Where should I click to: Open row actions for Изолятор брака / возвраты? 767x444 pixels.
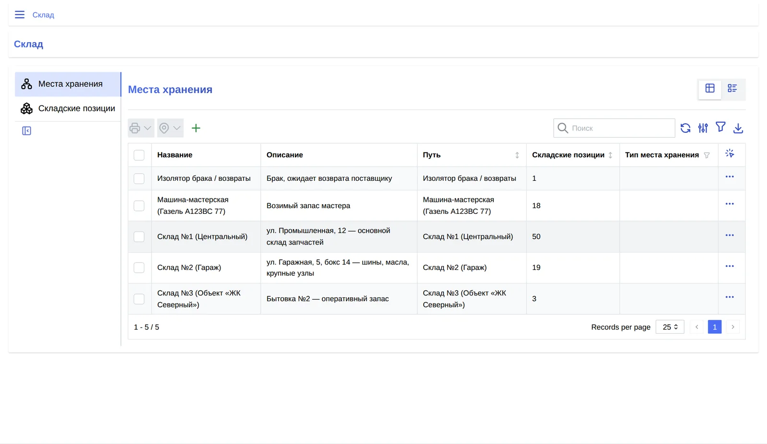coord(730,177)
